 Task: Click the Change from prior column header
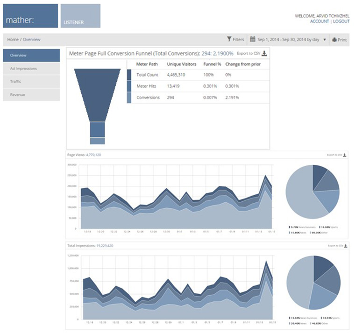tap(243, 64)
